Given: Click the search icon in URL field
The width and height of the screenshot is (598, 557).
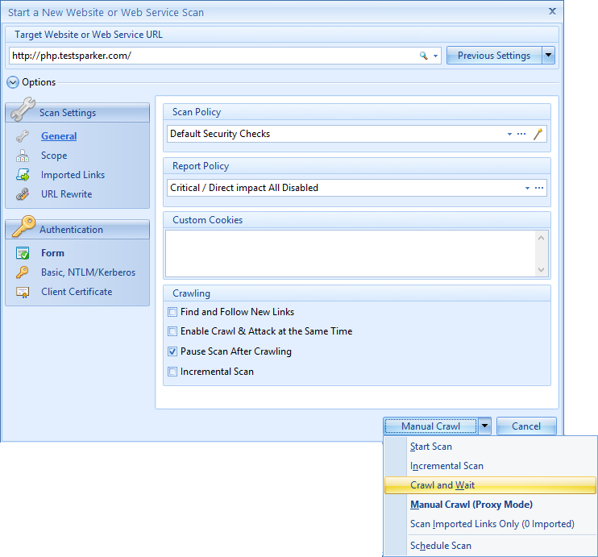Looking at the screenshot, I should (423, 56).
